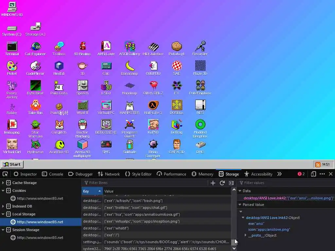The height and width of the screenshot is (251, 335).
Task: Switch to the Console tab
Action: [53, 174]
